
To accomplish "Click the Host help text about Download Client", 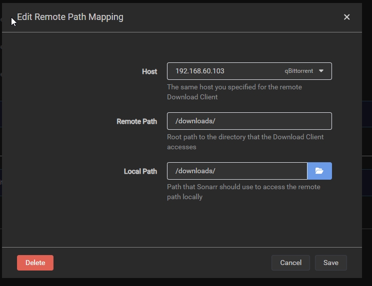I will point(234,92).
